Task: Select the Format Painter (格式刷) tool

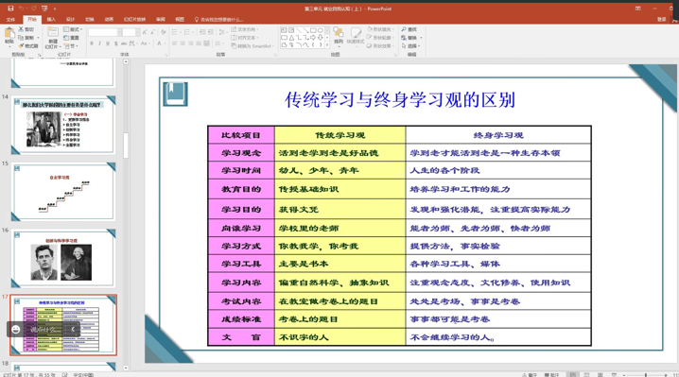Action: tap(28, 46)
